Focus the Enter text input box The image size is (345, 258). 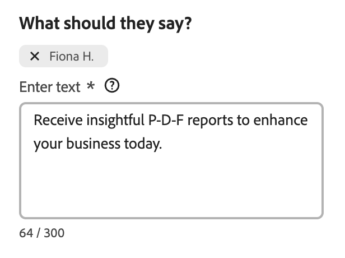pyautogui.click(x=171, y=179)
